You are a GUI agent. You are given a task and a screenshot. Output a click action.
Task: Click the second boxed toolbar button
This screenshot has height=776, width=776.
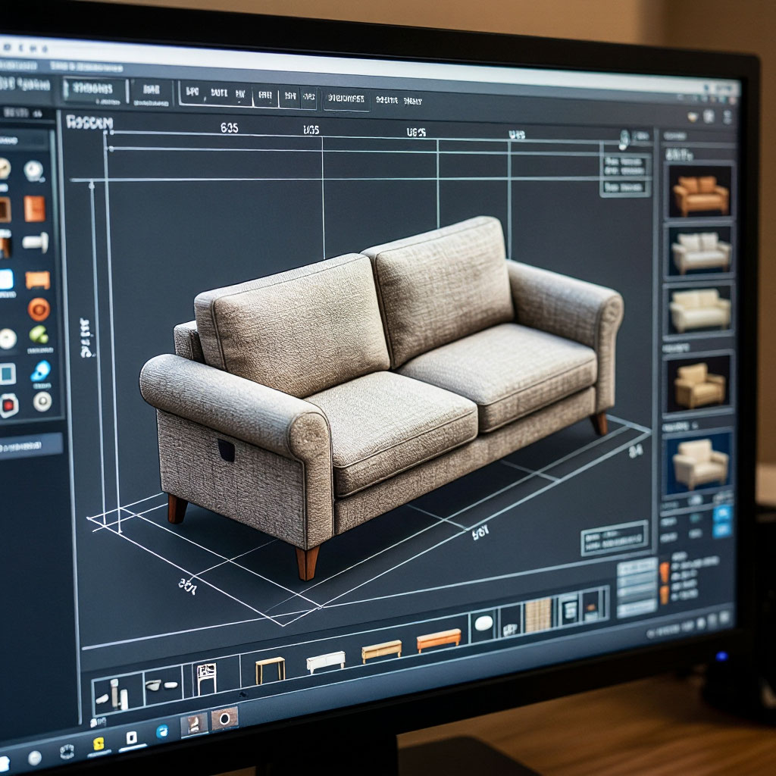[x=152, y=93]
